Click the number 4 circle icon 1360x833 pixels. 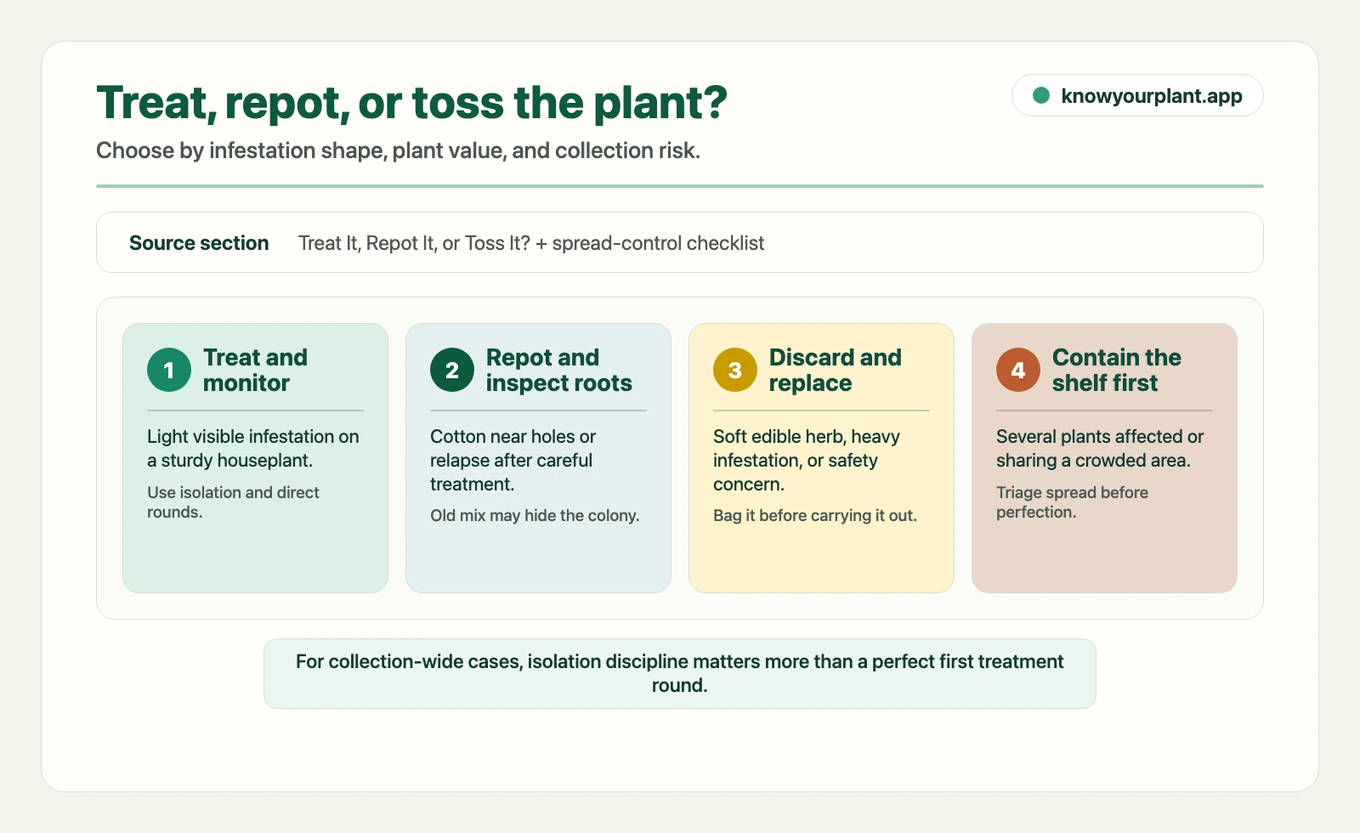tap(1018, 370)
